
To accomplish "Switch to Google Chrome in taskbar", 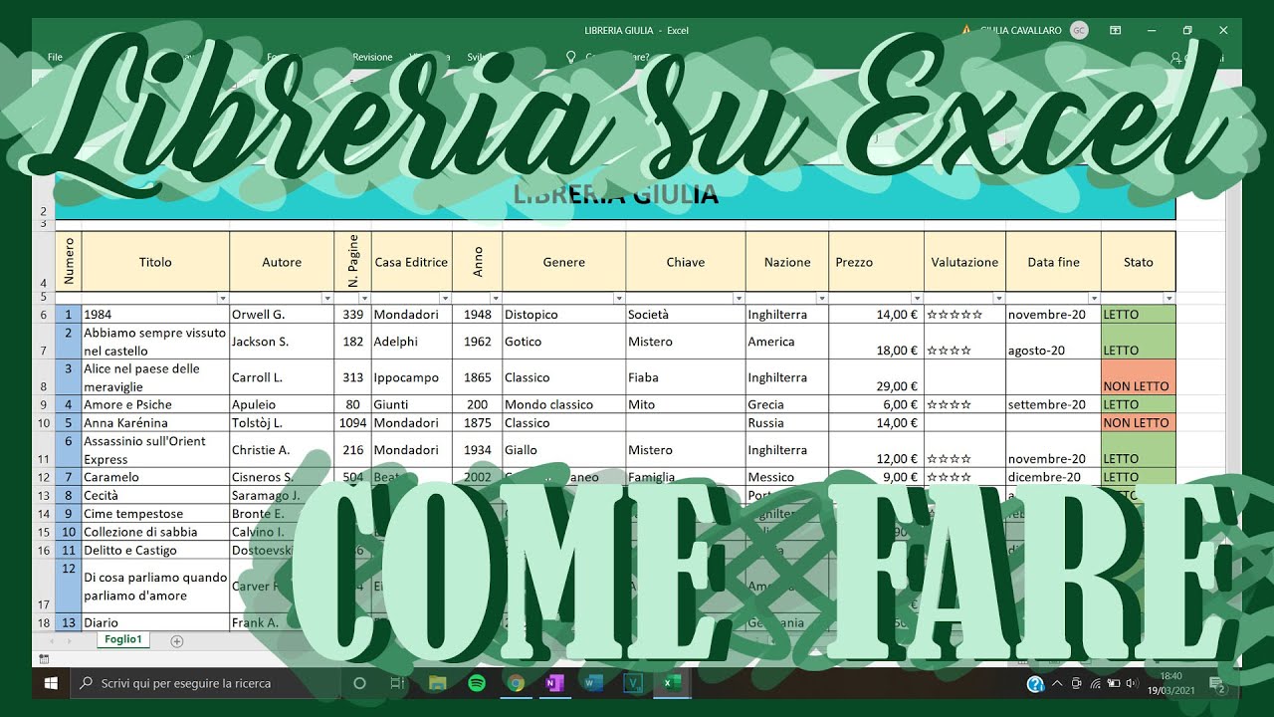I will 515,683.
